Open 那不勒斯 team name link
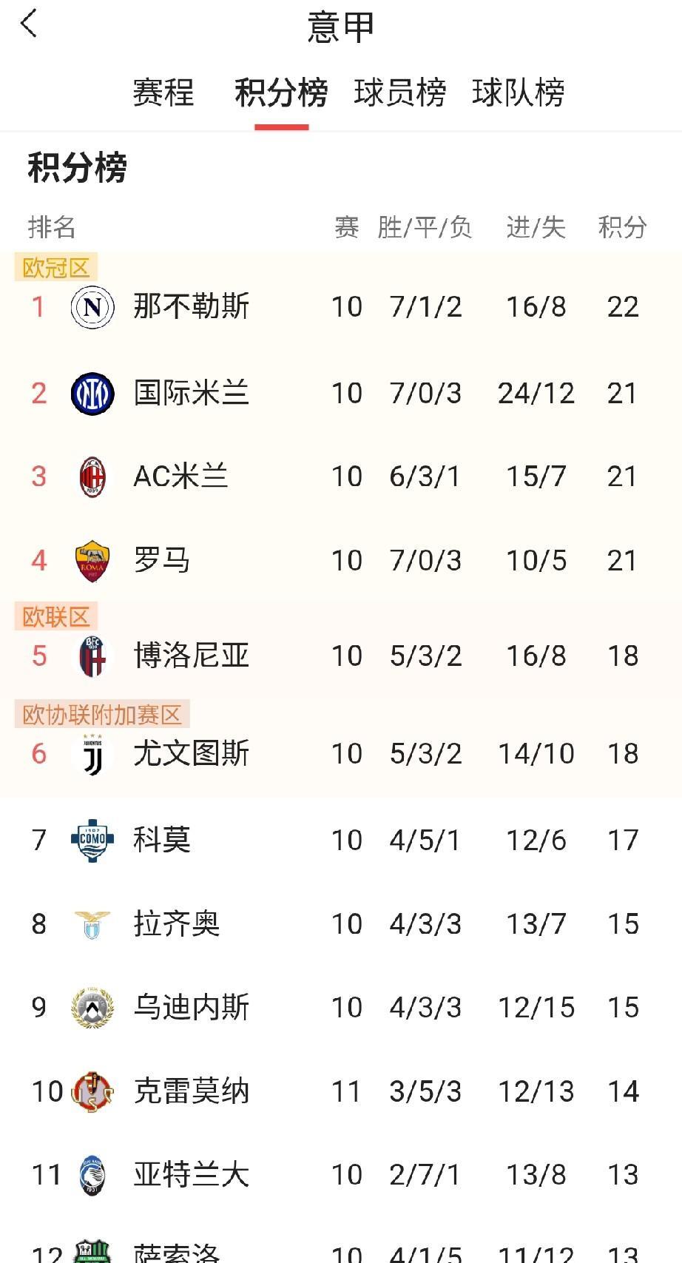Screen dimensions: 682x1263 [191, 307]
